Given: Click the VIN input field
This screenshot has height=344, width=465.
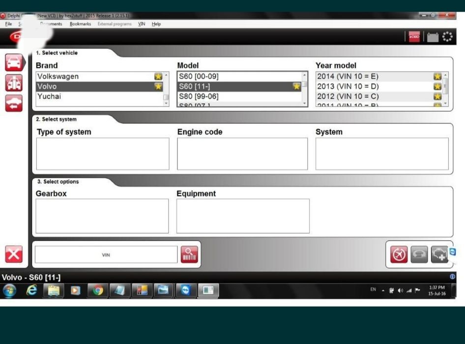Looking at the screenshot, I should pos(106,254).
